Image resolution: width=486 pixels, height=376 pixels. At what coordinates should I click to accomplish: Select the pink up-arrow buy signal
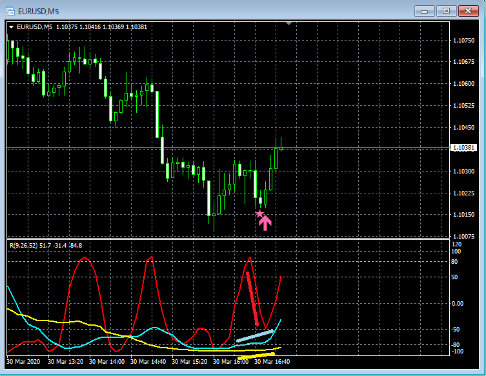265,223
